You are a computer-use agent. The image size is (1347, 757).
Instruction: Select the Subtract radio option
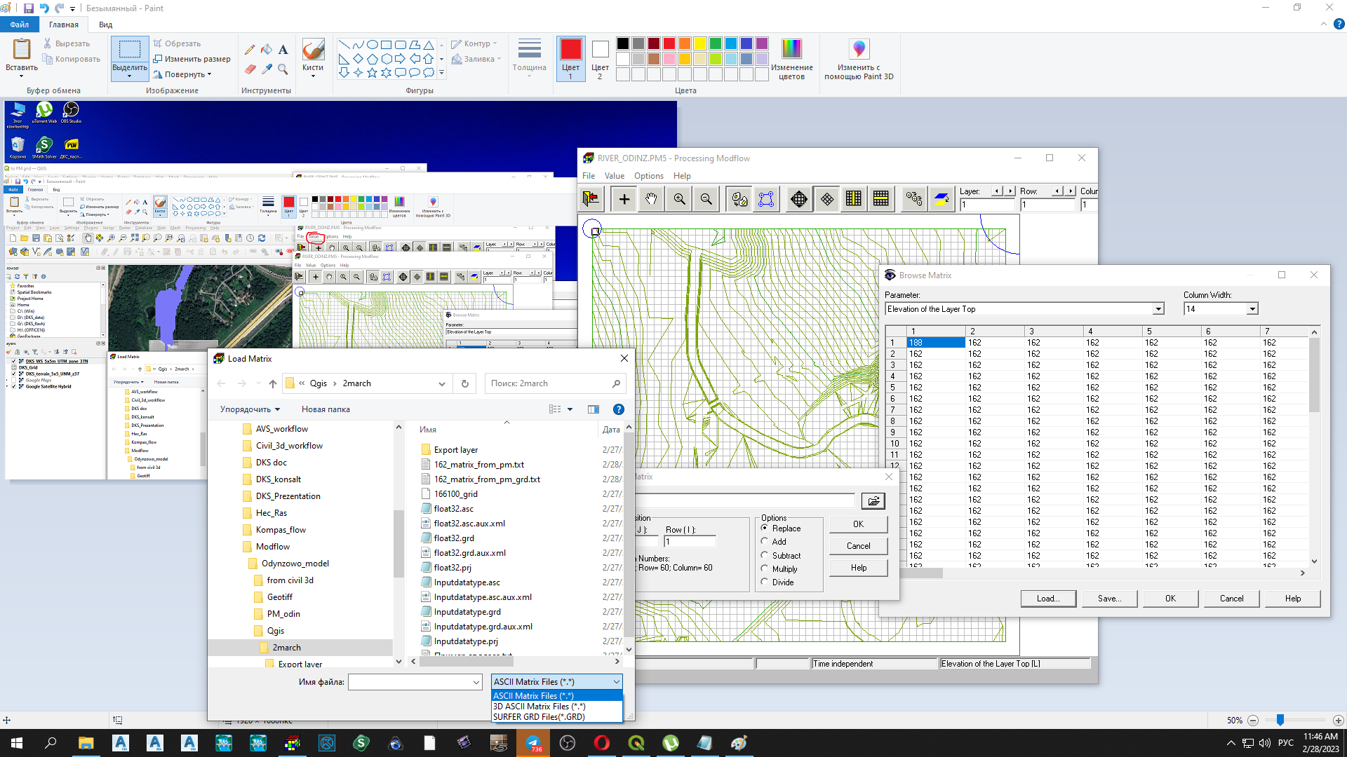tap(765, 555)
